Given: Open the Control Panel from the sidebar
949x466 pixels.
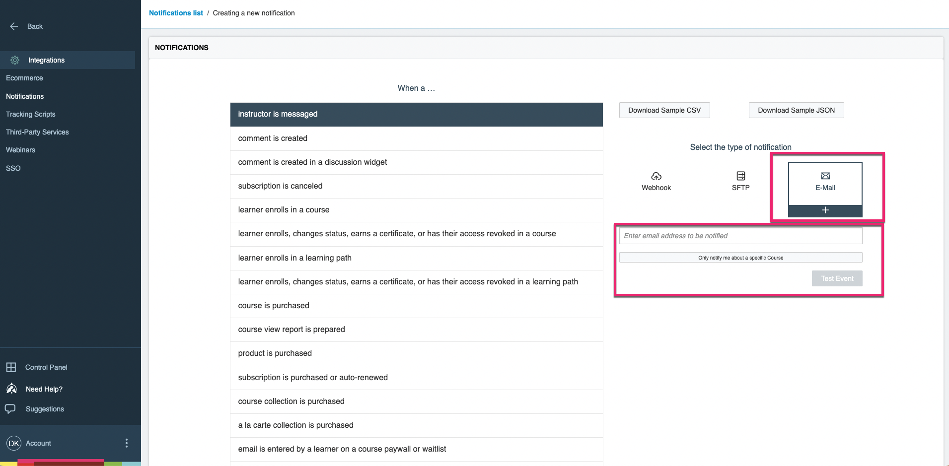Looking at the screenshot, I should point(46,367).
